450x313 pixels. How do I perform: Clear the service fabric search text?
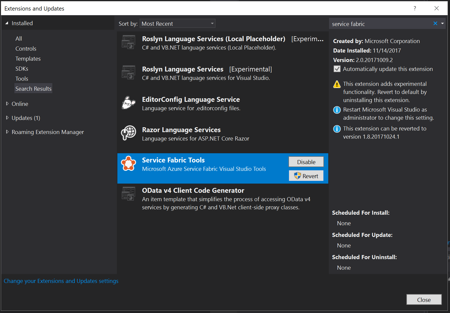tap(435, 23)
